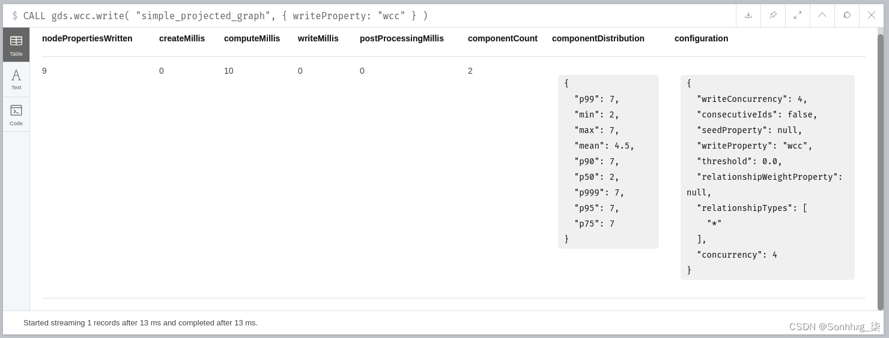Viewport: 889px width, 338px height.
Task: Click the gds.wcc.write query text
Action: coord(225,16)
